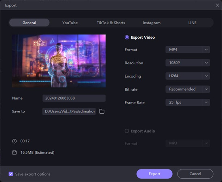222x182 pixels.
Task: Click the Cancel button
Action: [x=195, y=174]
